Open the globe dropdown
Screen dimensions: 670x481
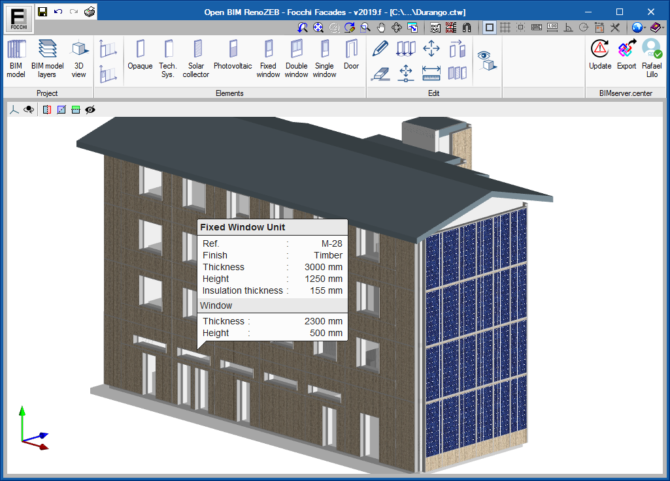click(x=639, y=28)
